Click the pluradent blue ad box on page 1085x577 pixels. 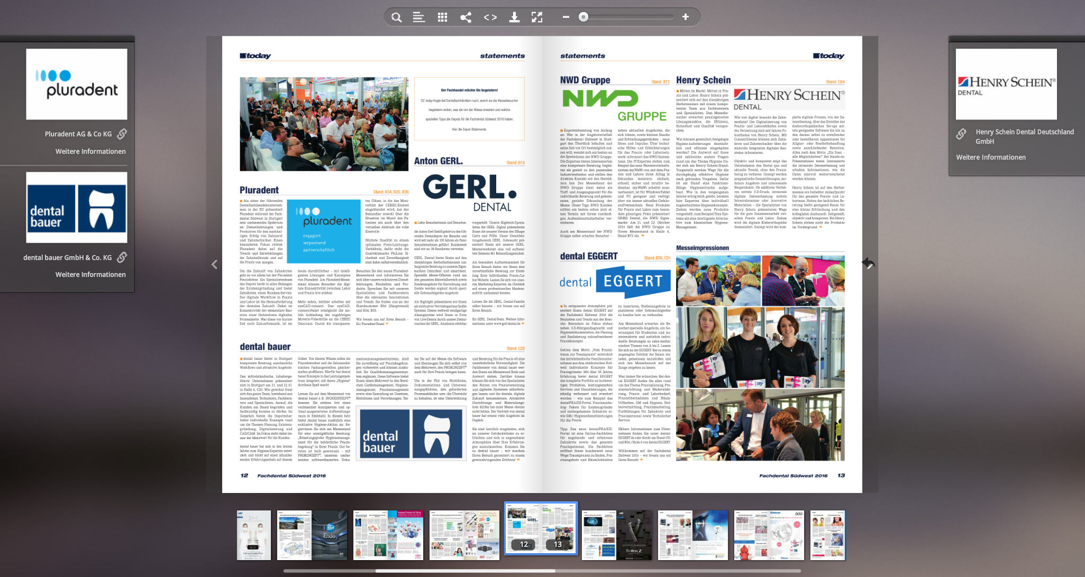pos(324,231)
